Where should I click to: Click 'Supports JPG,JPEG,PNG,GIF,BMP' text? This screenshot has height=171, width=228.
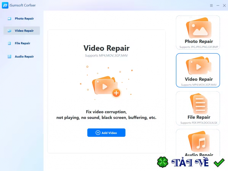tap(199, 47)
